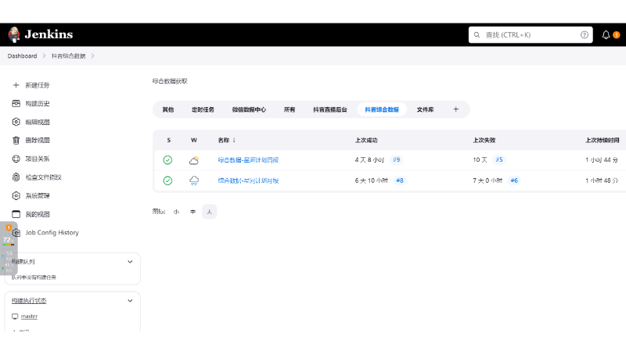Select small (小) icon size option

[x=176, y=211]
